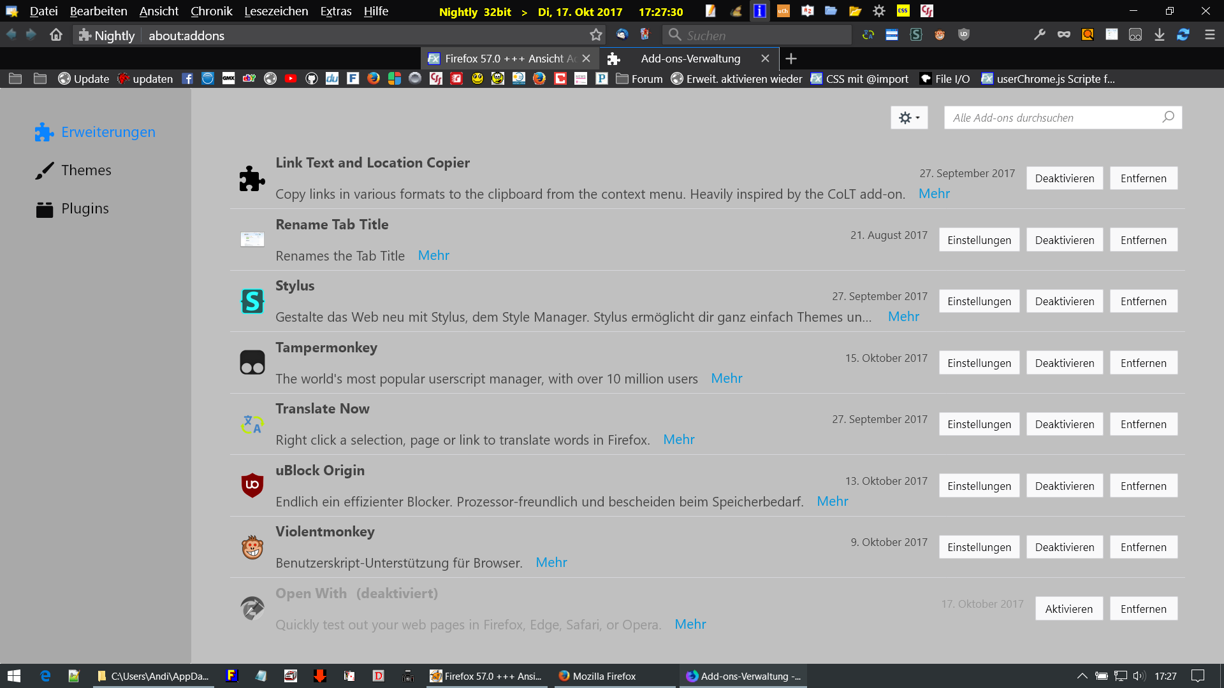Activate the Open With extension

tap(1068, 608)
